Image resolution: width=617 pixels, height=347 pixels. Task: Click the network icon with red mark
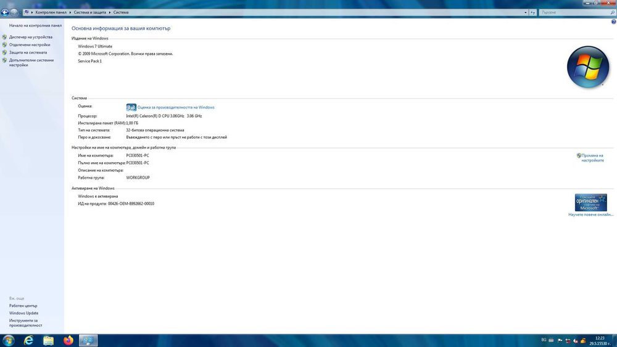pos(568,341)
